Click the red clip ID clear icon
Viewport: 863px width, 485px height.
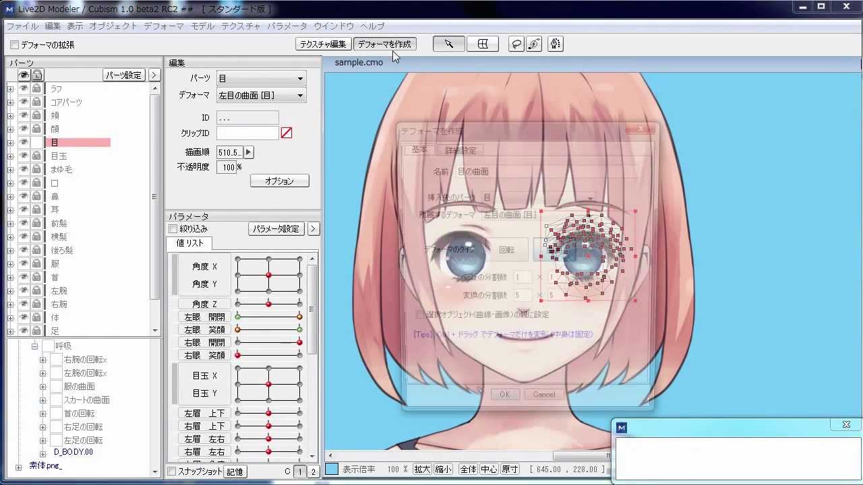click(287, 133)
